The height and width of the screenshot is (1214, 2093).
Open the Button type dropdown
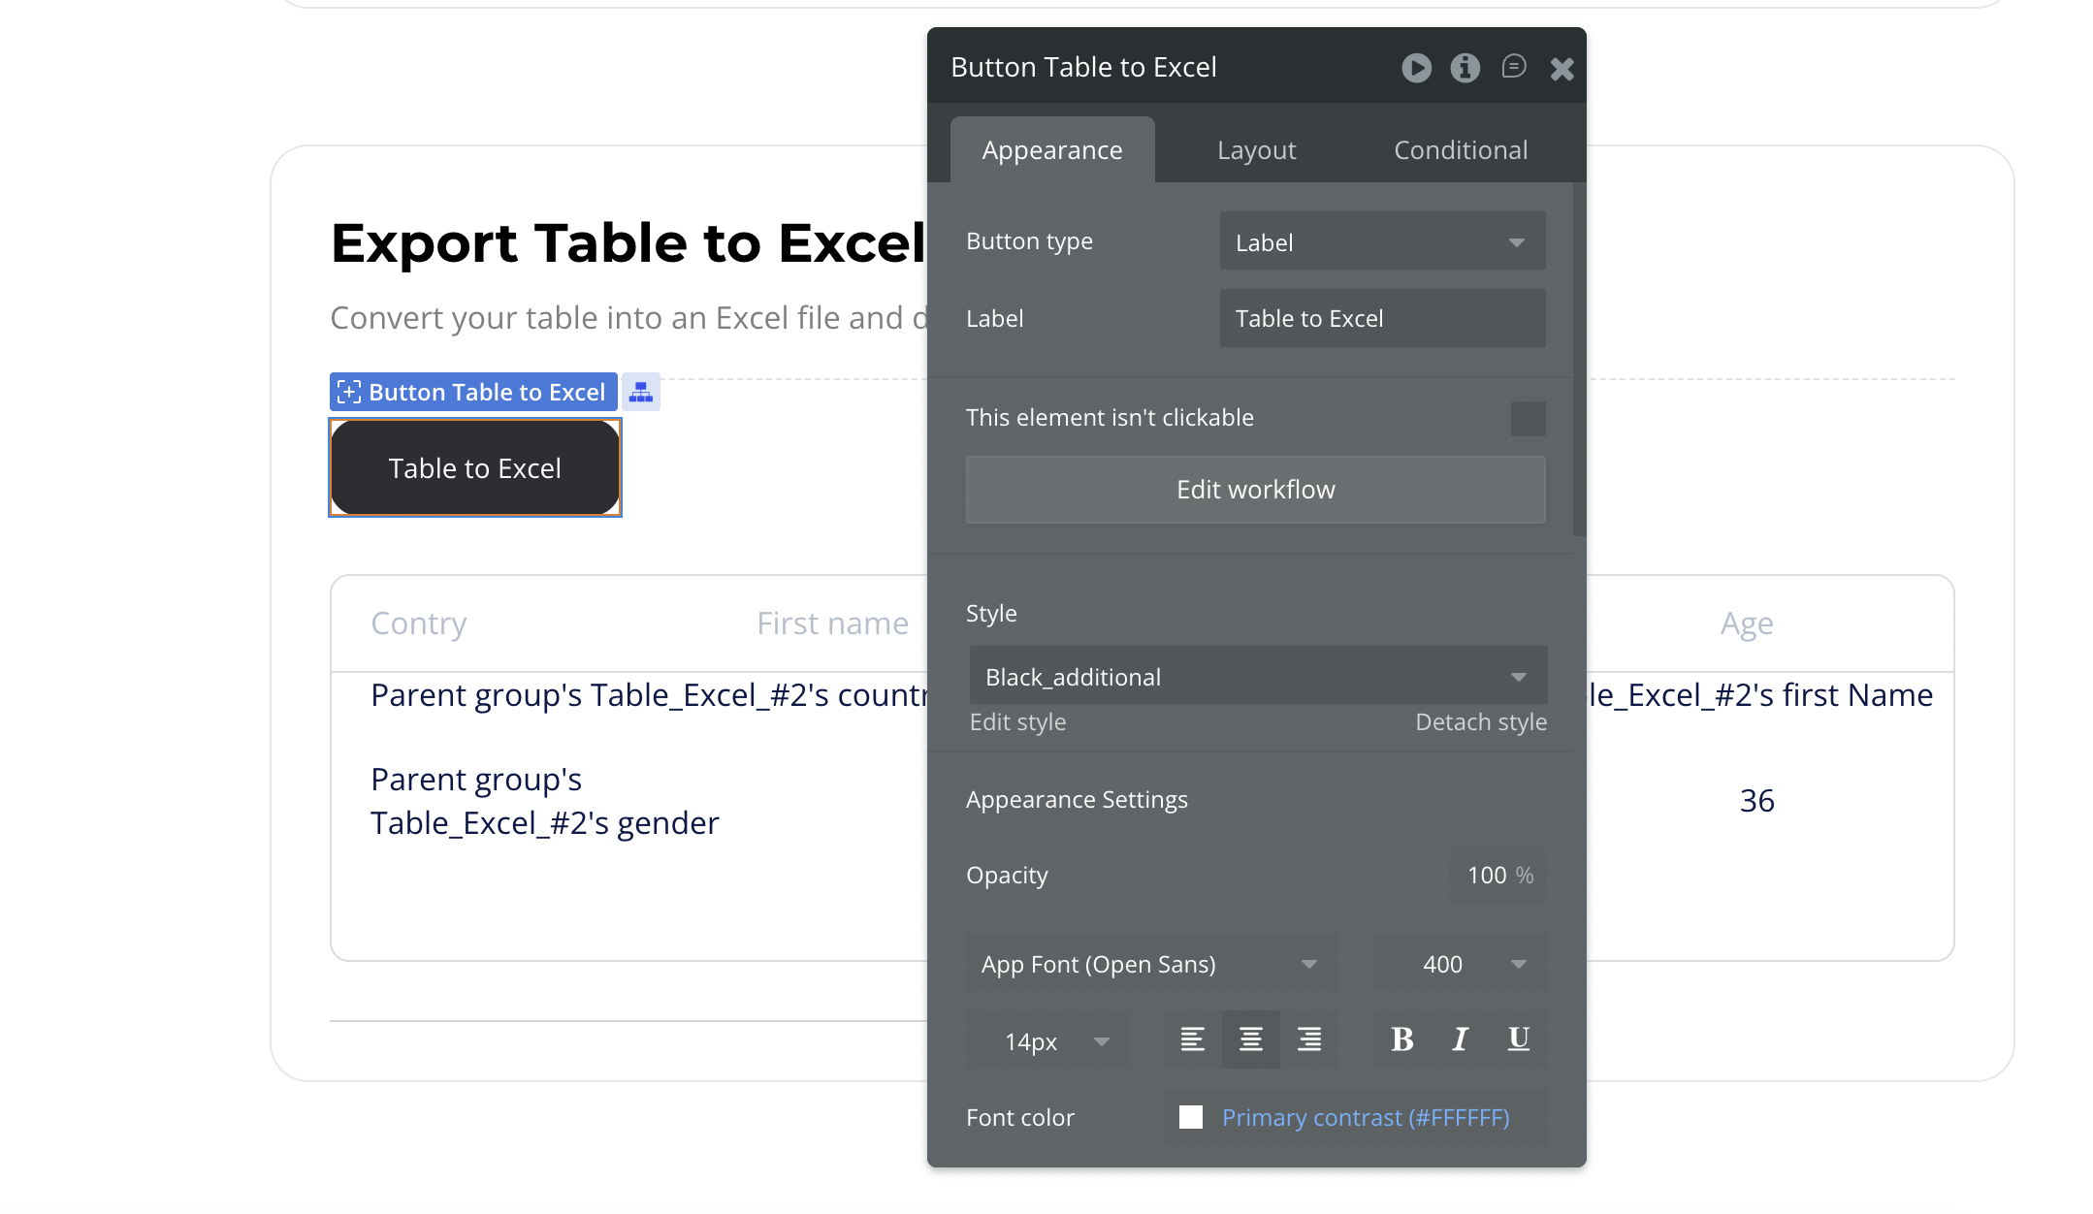point(1381,241)
